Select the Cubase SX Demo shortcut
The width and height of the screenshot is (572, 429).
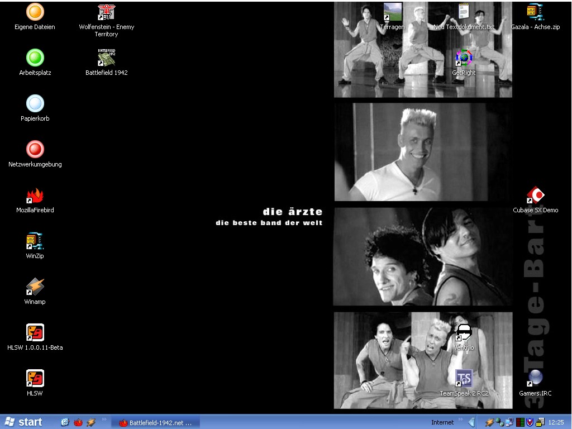pos(536,200)
